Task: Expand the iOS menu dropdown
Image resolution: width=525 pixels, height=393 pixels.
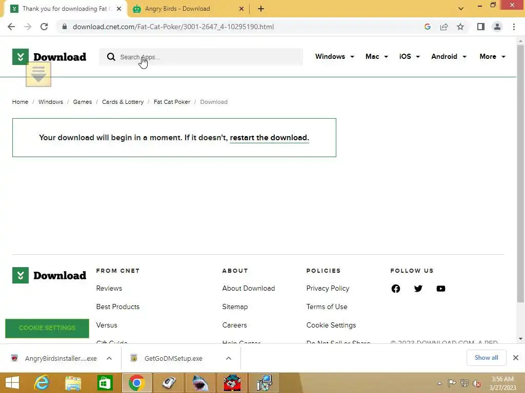Action: [x=409, y=56]
